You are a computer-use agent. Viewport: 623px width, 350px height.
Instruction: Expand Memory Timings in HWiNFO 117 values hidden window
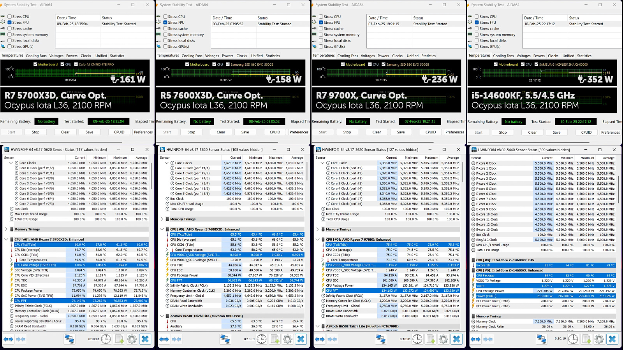[6, 229]
